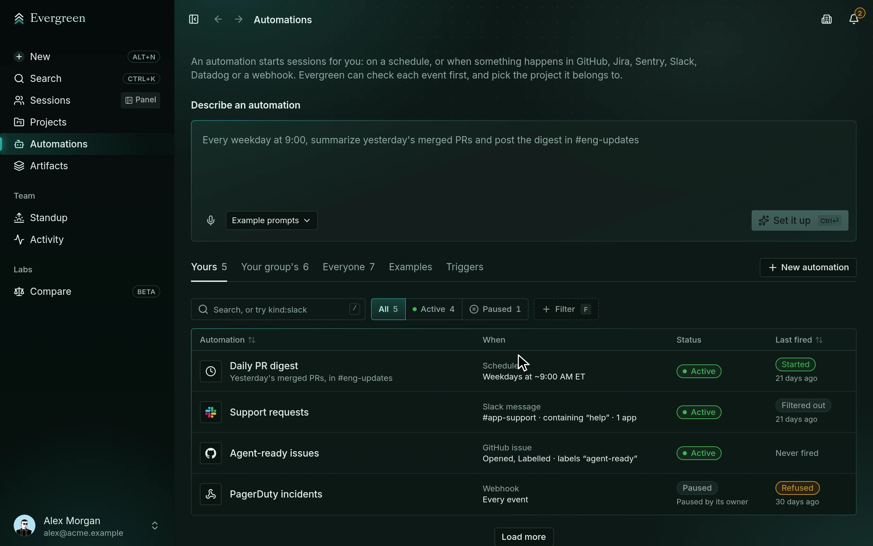Click the Load more button
873x546 pixels.
click(x=523, y=536)
